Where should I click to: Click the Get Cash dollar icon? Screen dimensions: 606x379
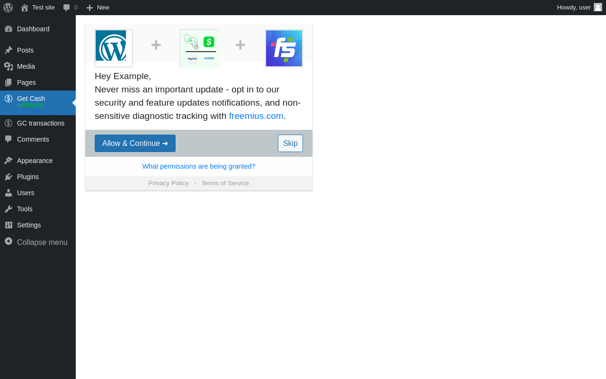9,99
